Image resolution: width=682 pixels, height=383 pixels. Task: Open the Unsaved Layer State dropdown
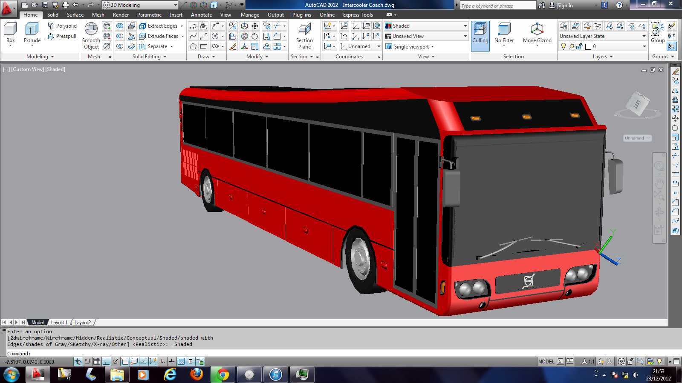pyautogui.click(x=603, y=36)
